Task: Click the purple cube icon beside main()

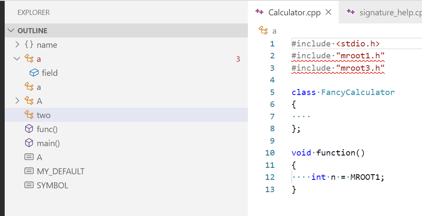Action: (29, 143)
